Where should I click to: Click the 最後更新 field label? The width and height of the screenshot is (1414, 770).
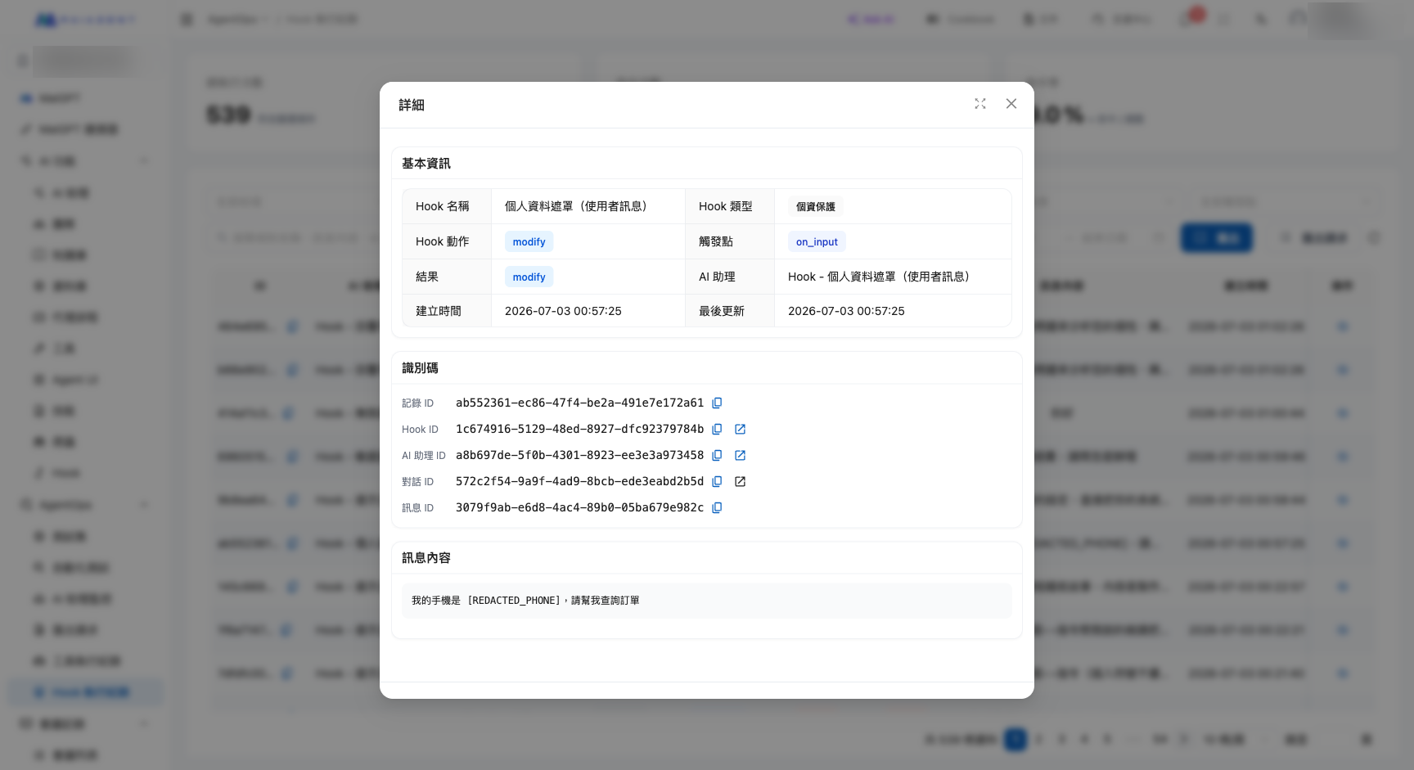coord(722,311)
